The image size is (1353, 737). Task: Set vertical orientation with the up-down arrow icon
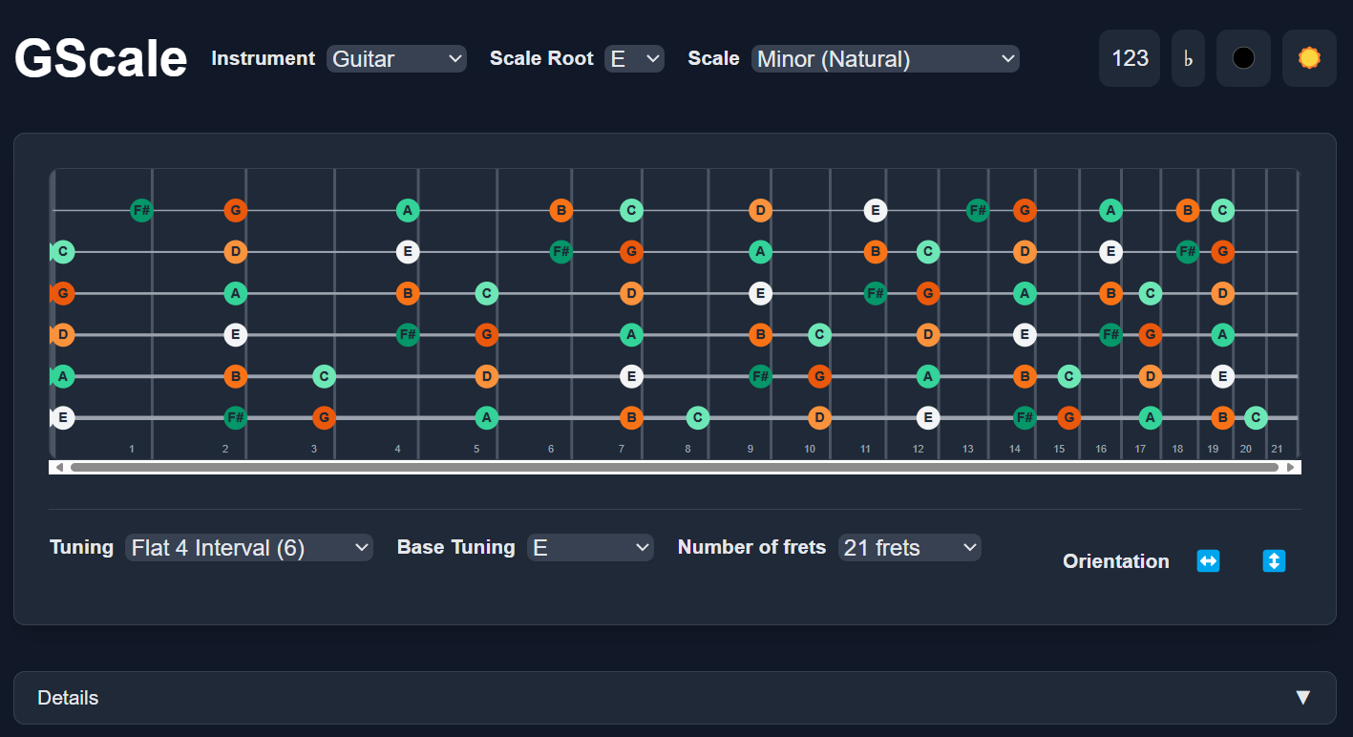[1274, 561]
